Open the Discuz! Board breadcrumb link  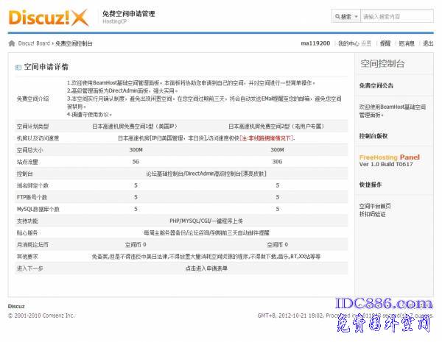pyautogui.click(x=34, y=43)
